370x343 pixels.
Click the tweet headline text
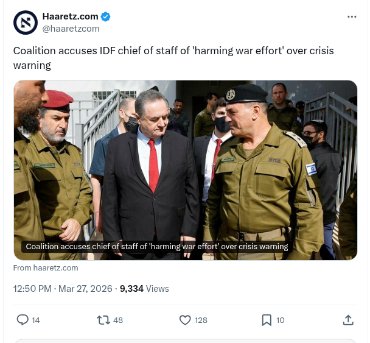tap(173, 58)
